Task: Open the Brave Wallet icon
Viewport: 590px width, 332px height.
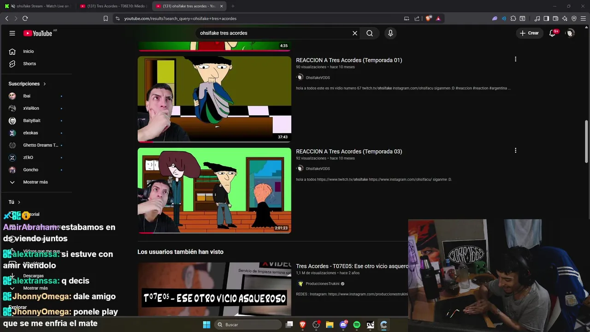Action: coord(555,18)
